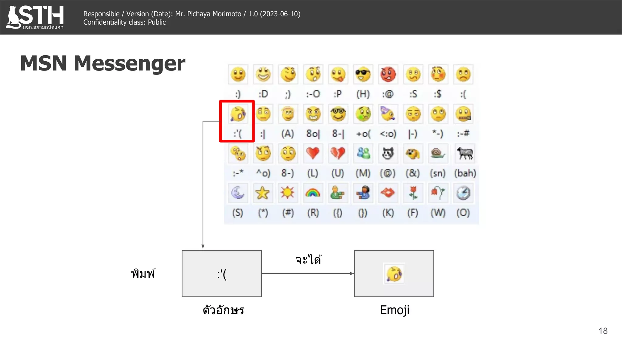The height and width of the screenshot is (350, 622).
Task: Pick the angry red :@ emoticon
Action: pos(388,74)
